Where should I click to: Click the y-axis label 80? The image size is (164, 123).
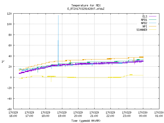pos(10,35)
